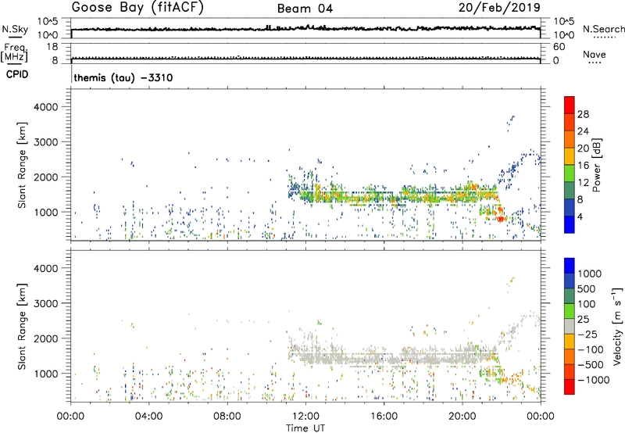This screenshot has height=433, width=625.
Task: Click the '16:00' time axis label
Action: [x=384, y=417]
